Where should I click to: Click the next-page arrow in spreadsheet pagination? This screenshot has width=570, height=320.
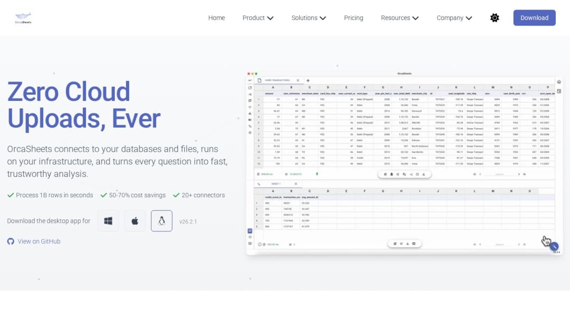tap(519, 174)
